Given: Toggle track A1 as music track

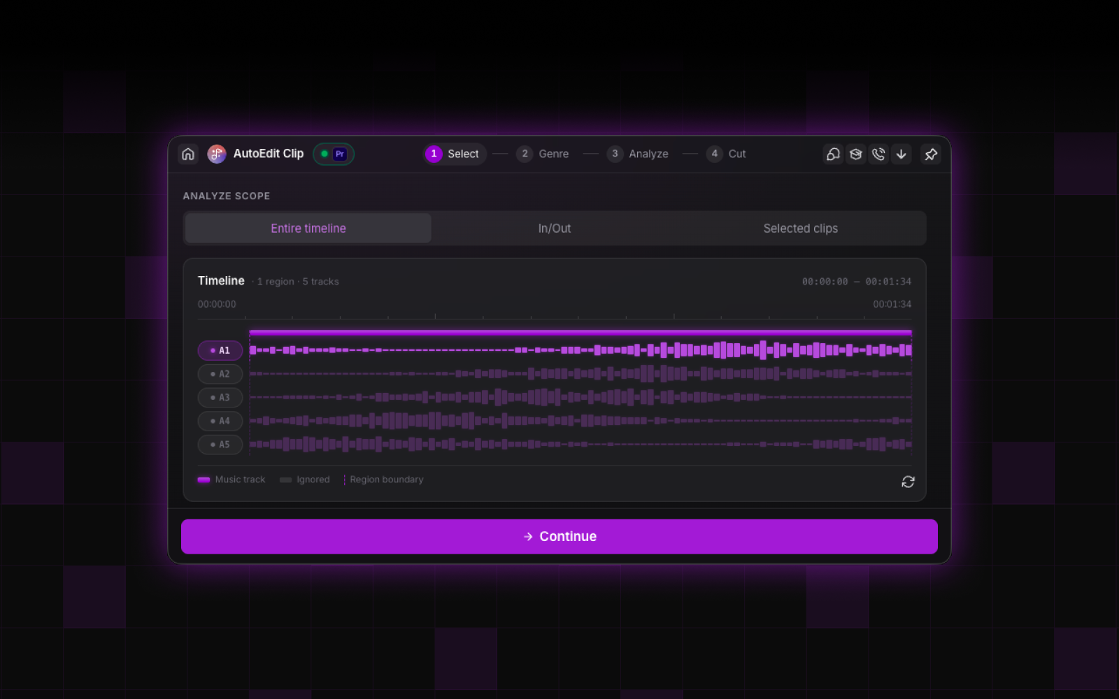Looking at the screenshot, I should pyautogui.click(x=220, y=350).
